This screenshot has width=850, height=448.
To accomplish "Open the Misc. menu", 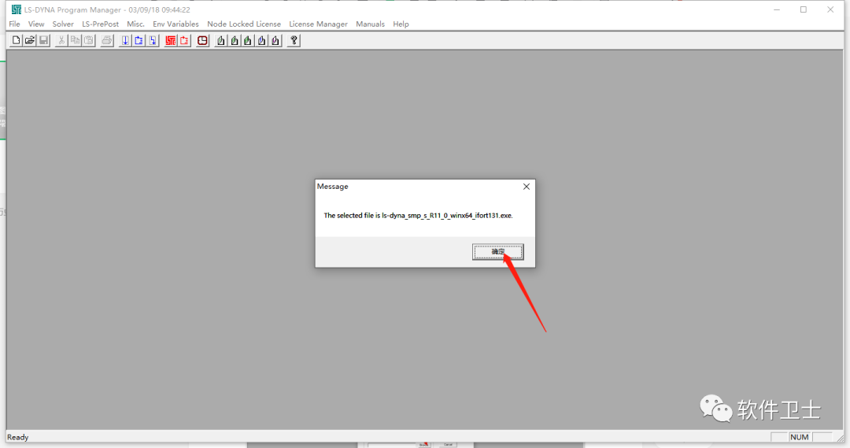I will (x=135, y=24).
